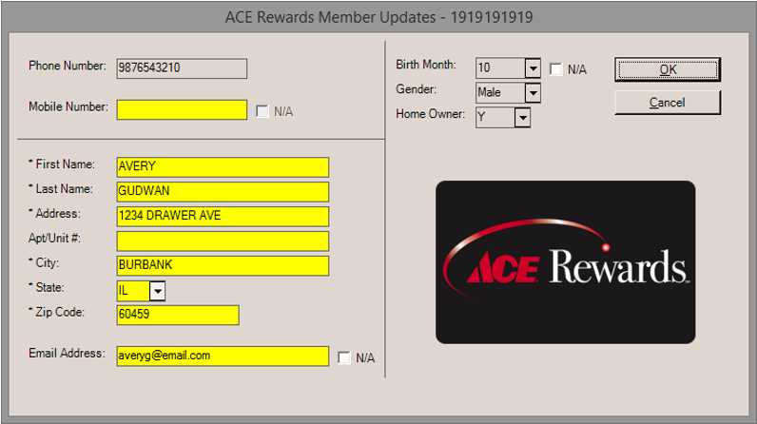
Task: Click the Mobile Number label
Action: pyautogui.click(x=68, y=106)
